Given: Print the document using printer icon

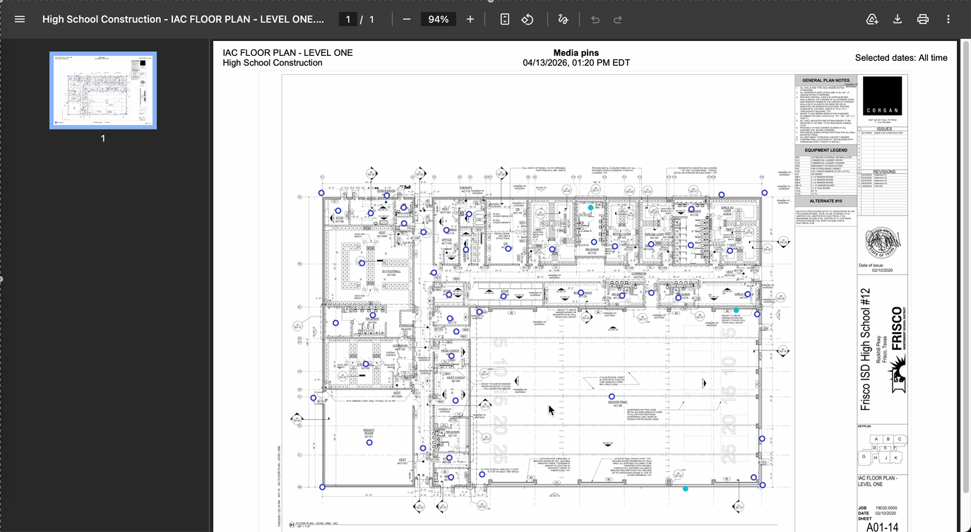Looking at the screenshot, I should tap(922, 19).
